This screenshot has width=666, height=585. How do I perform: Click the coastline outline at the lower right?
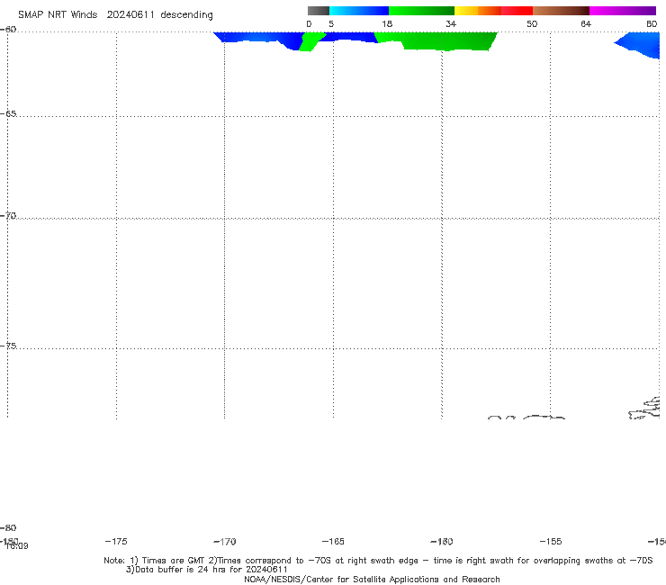click(x=644, y=408)
